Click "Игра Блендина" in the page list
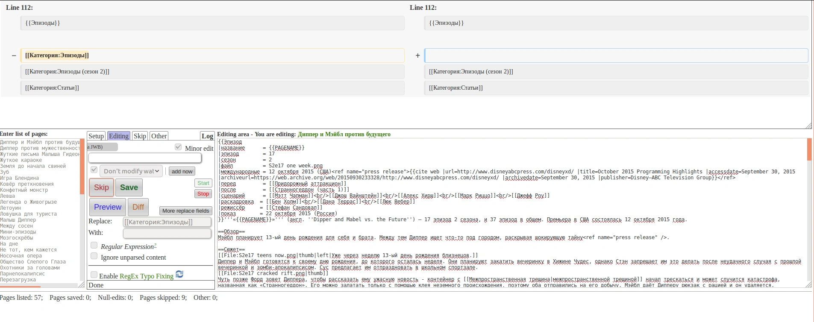 point(19,178)
